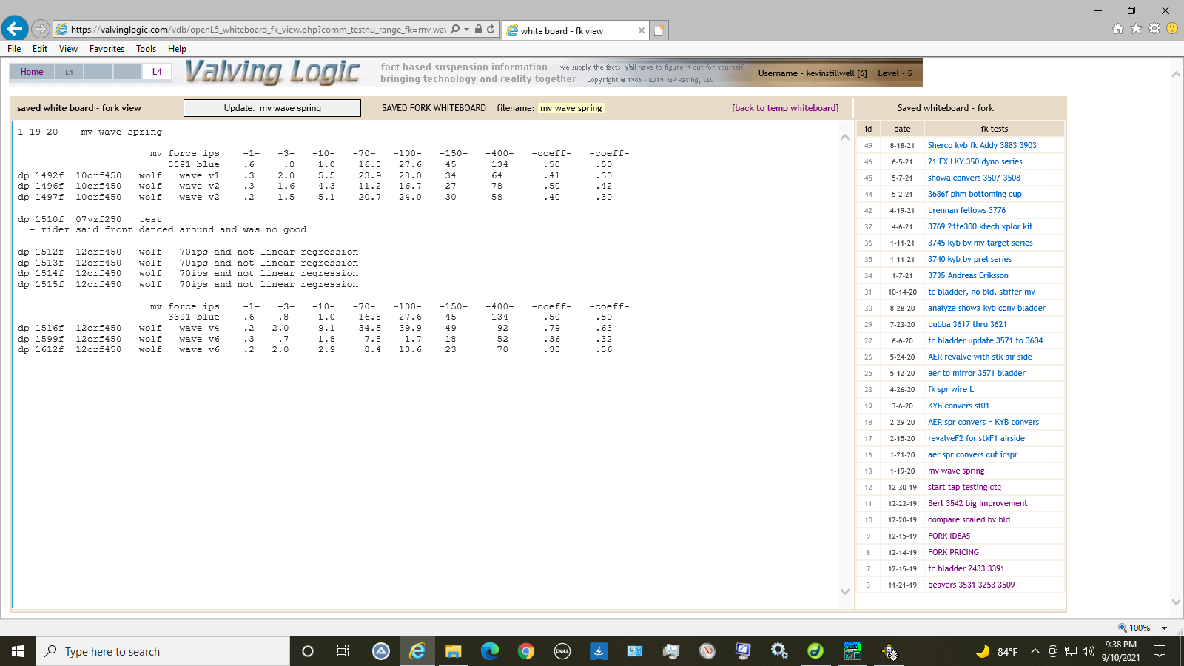This screenshot has width=1184, height=666.
Task: Click the browser back arrow button
Action: tap(15, 29)
